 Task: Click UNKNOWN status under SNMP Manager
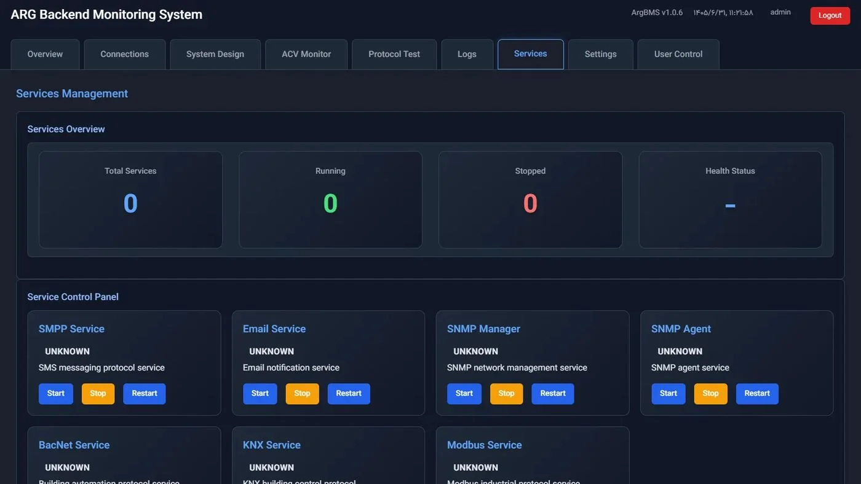[476, 351]
